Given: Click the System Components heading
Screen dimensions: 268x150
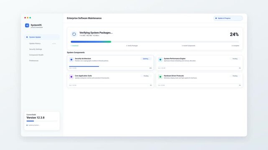Looking at the screenshot, I should (x=76, y=52).
